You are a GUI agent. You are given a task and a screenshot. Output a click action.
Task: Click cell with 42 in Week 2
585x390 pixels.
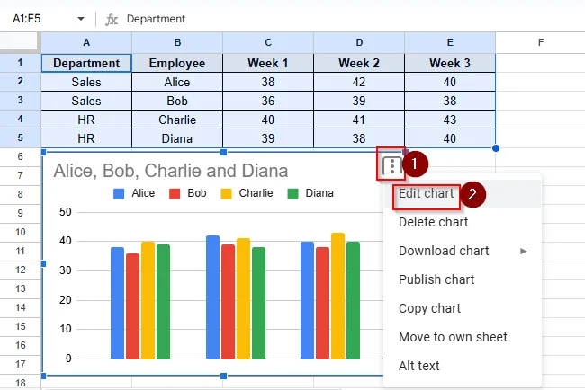(x=359, y=82)
